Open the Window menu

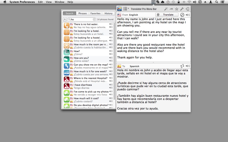point(60,2)
